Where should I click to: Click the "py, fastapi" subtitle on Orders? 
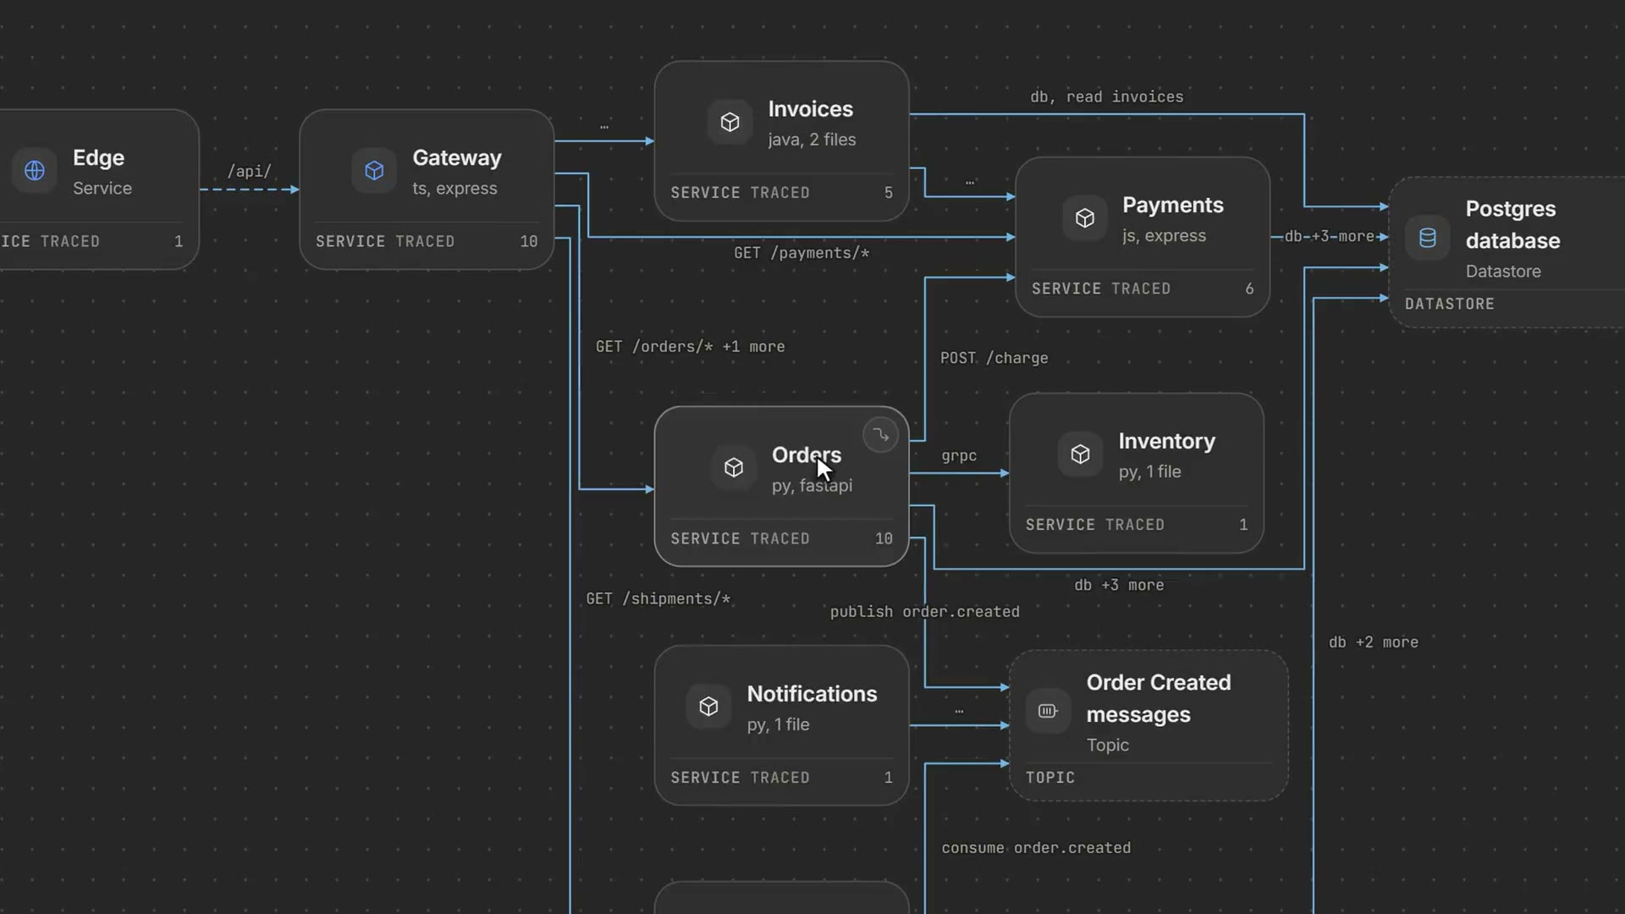point(812,486)
